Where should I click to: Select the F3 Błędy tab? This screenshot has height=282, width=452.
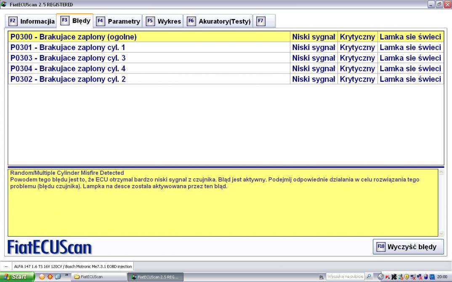coord(75,21)
